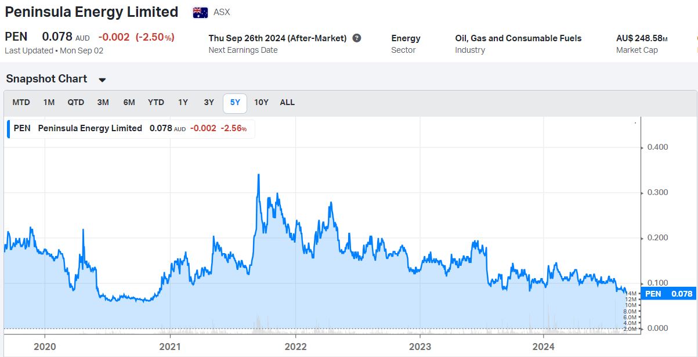This screenshot has width=698, height=357.
Task: Click the 2022 x-axis label
Action: click(295, 347)
